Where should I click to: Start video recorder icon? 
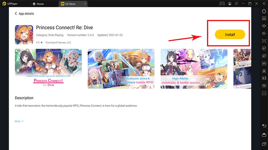[264, 78]
